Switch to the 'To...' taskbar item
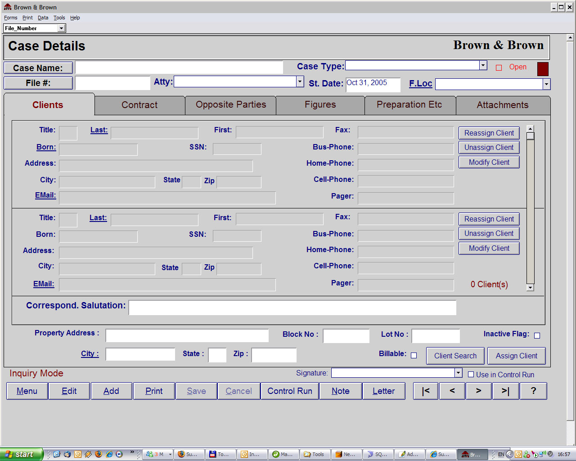576x461 pixels. tap(221, 454)
